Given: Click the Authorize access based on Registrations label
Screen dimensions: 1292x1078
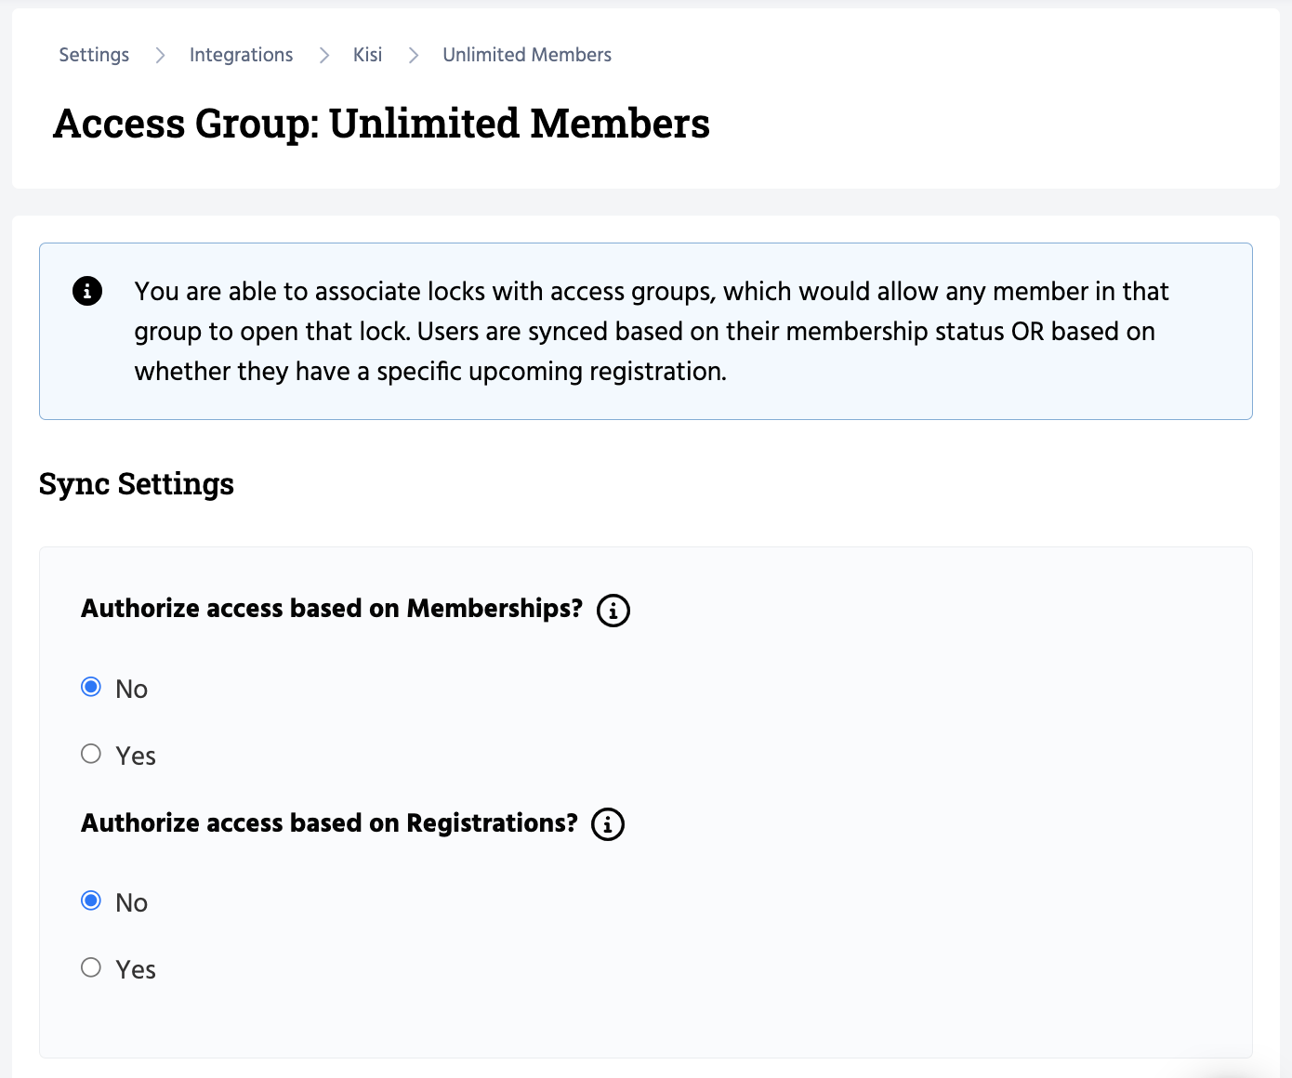Looking at the screenshot, I should coord(329,823).
